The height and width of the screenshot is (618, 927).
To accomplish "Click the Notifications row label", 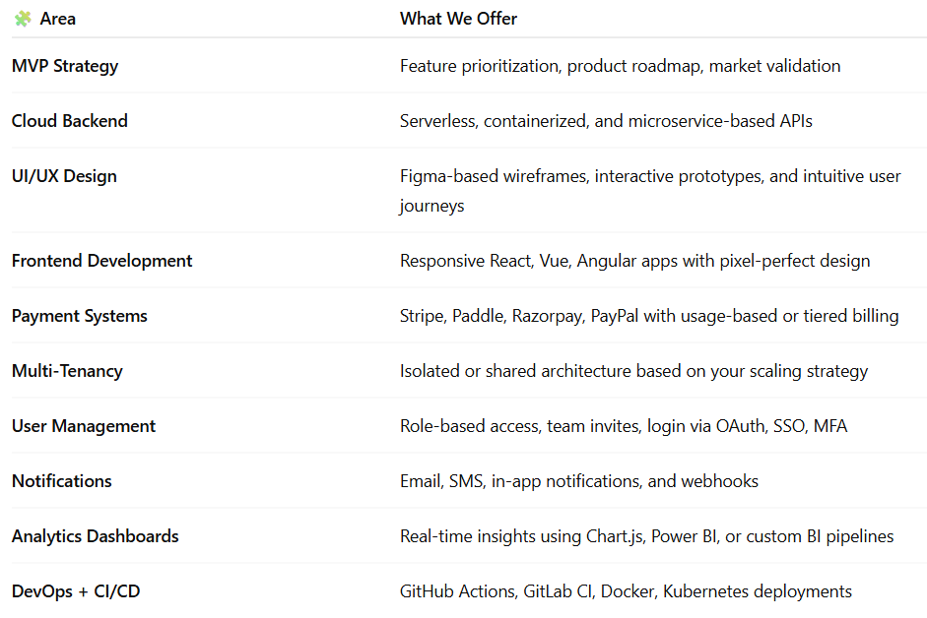I will (62, 481).
